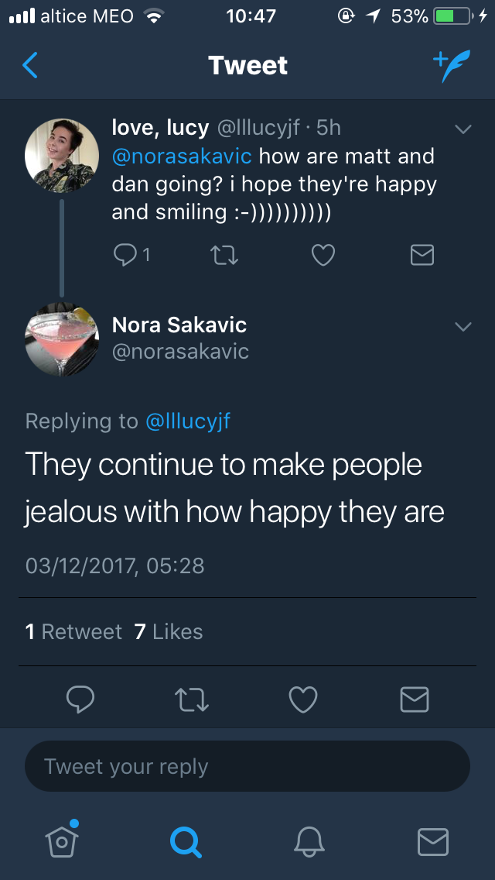This screenshot has height=880, width=495.
Task: Send lucy's tweet via direct message
Action: tap(422, 254)
